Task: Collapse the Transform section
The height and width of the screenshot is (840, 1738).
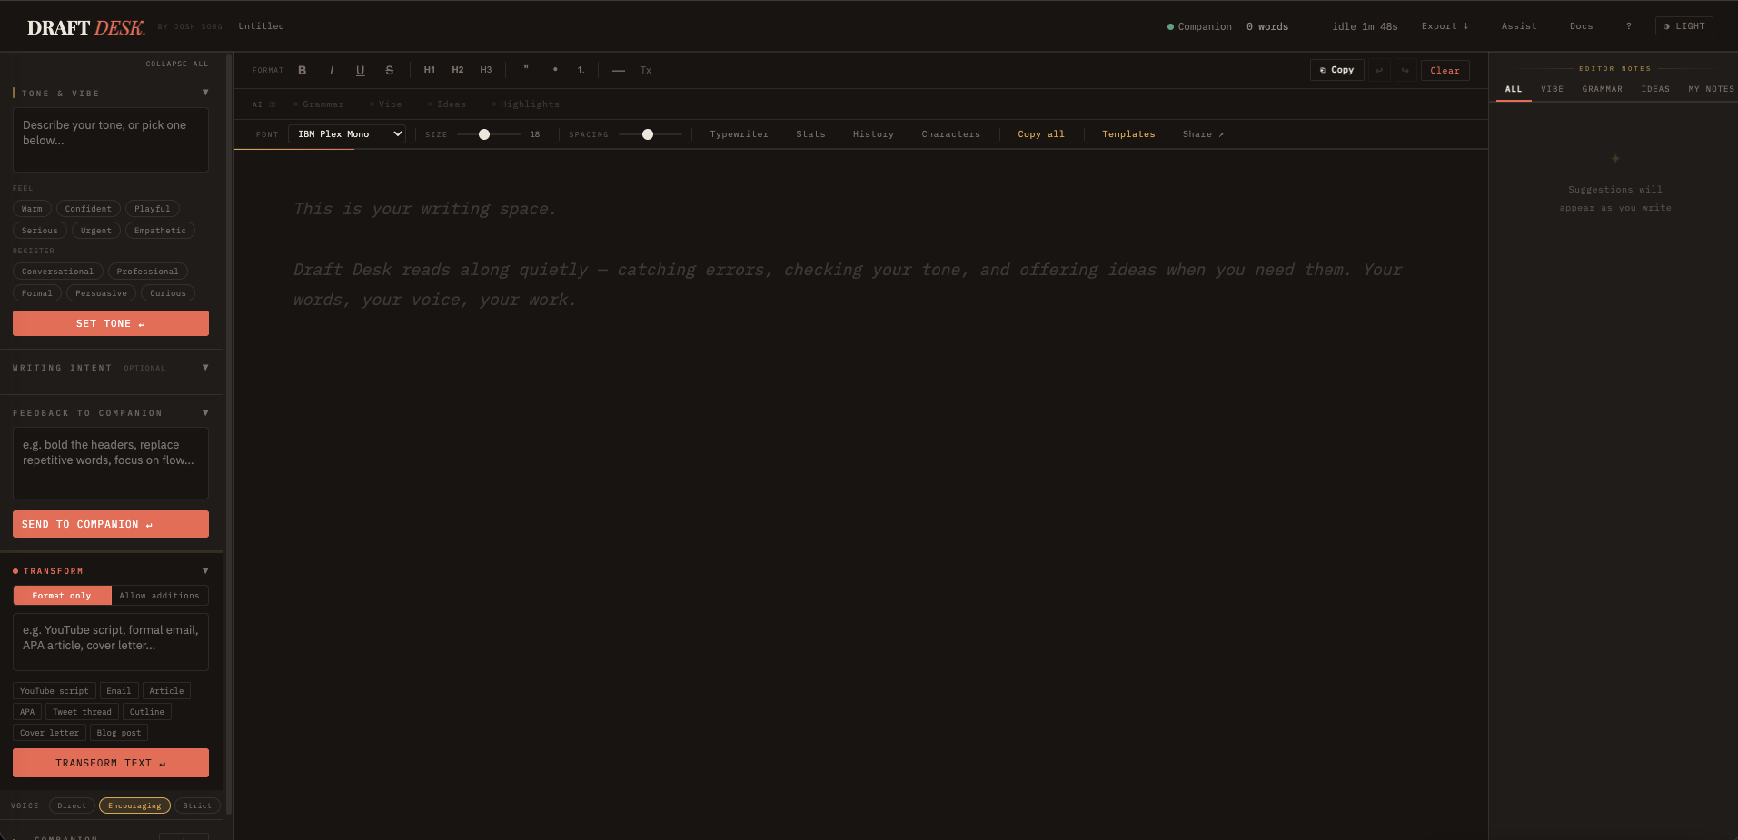Action: click(x=205, y=571)
